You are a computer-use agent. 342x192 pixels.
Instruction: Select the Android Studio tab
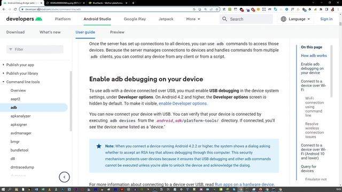pos(97,19)
